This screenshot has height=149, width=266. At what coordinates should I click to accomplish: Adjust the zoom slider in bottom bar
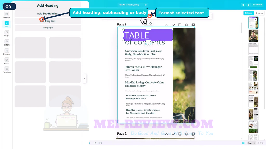(x=91, y=143)
